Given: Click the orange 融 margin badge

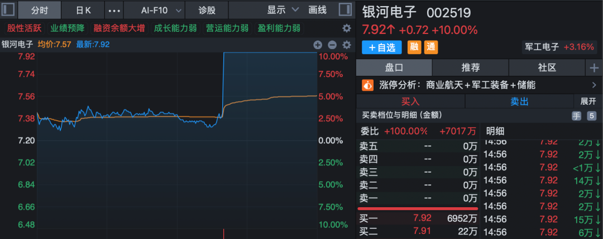Looking at the screenshot, I should (x=414, y=48).
